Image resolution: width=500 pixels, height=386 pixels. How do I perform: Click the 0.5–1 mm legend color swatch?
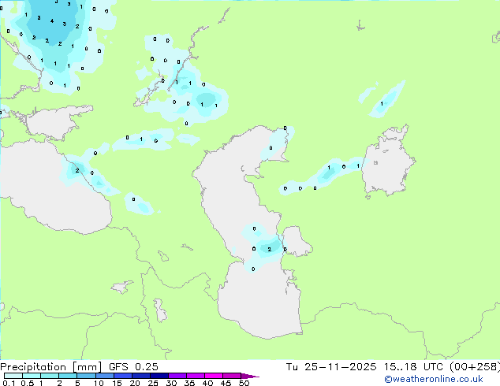[32, 376]
